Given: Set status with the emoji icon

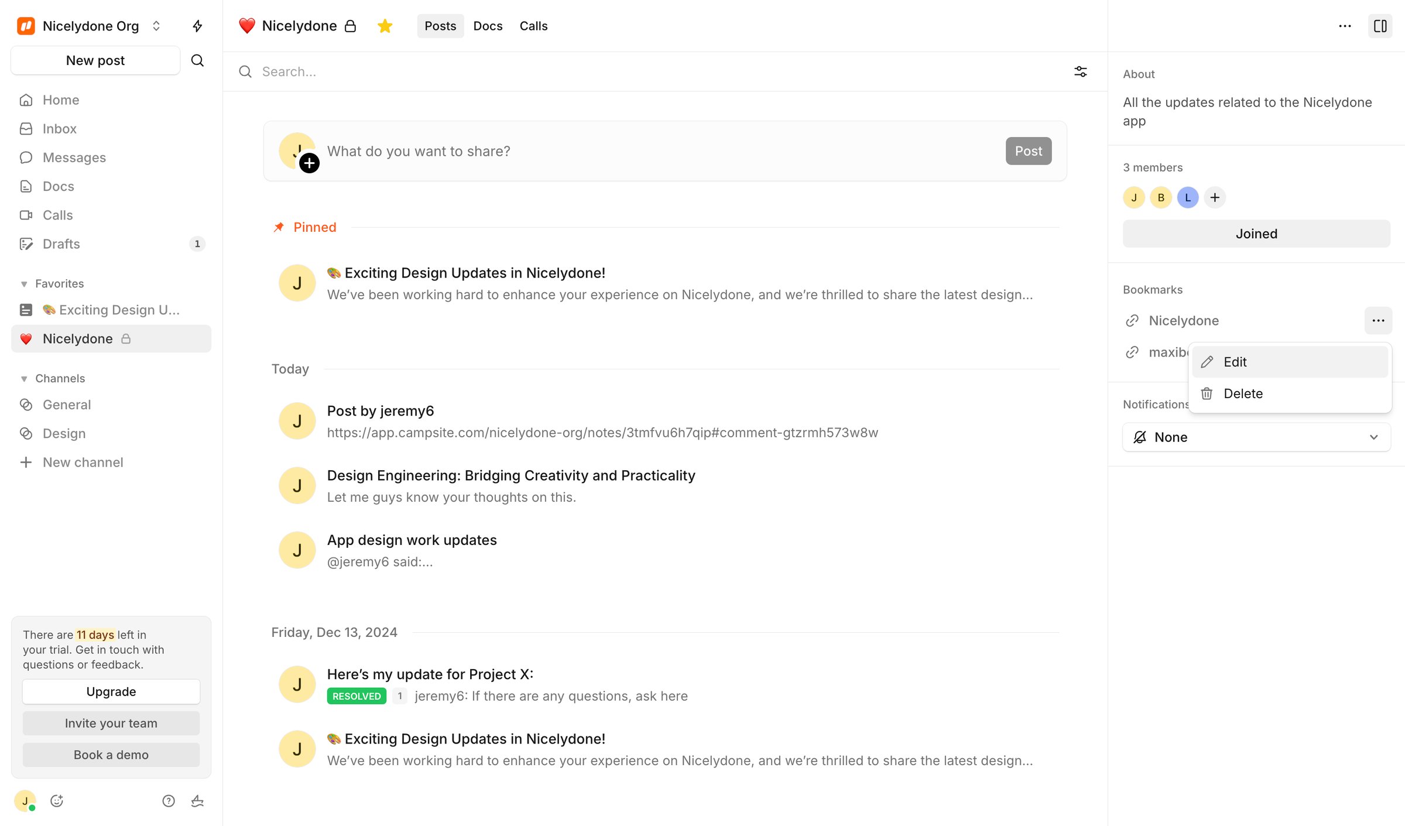Looking at the screenshot, I should [57, 800].
